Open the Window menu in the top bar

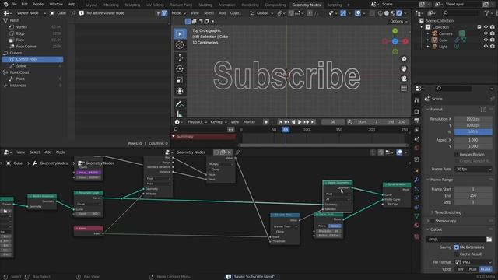pyautogui.click(x=56, y=4)
